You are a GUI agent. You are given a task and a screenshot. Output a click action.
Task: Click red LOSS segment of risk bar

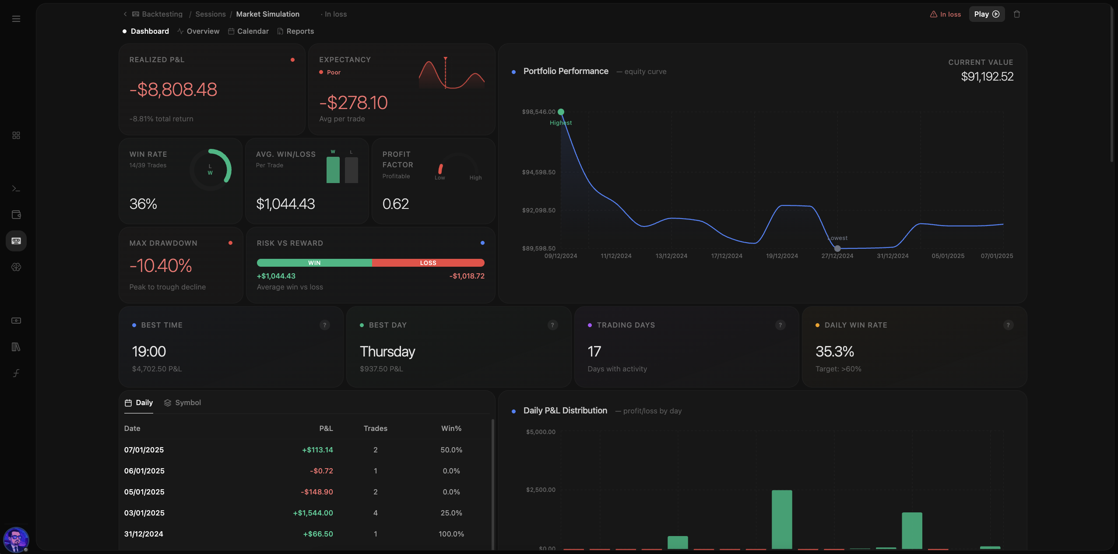[x=428, y=263]
